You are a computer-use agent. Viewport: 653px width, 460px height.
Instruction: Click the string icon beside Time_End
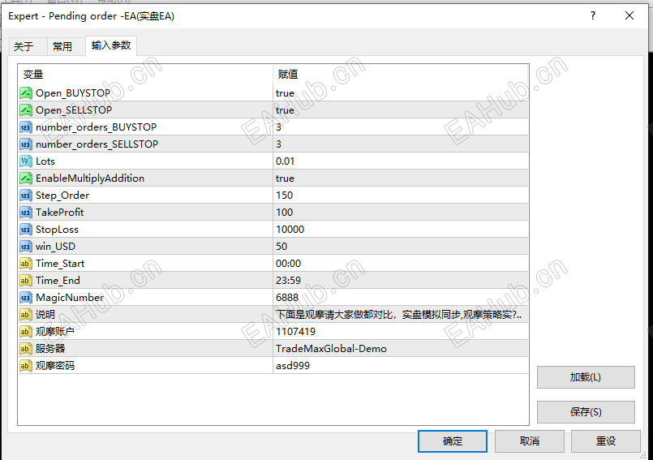pos(26,281)
